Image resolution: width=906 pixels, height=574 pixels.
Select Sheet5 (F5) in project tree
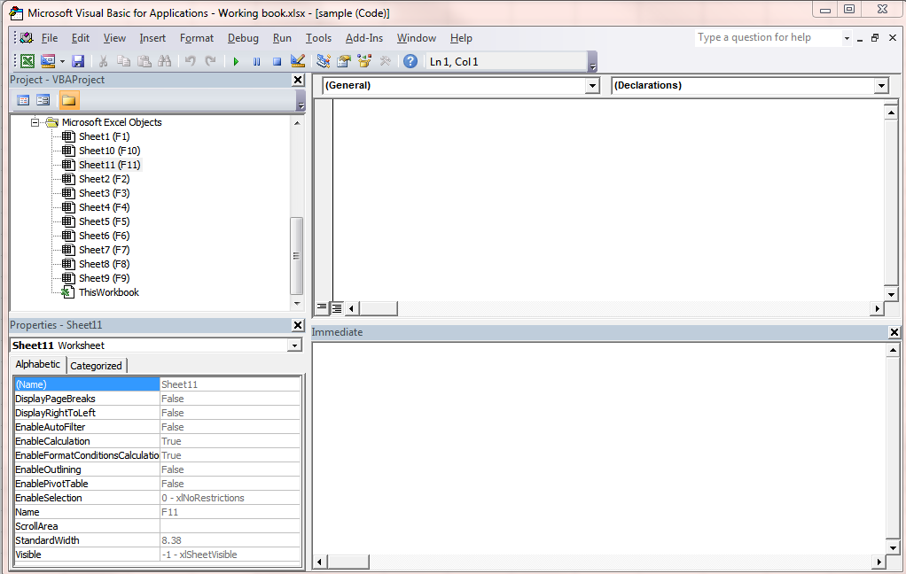pos(104,221)
